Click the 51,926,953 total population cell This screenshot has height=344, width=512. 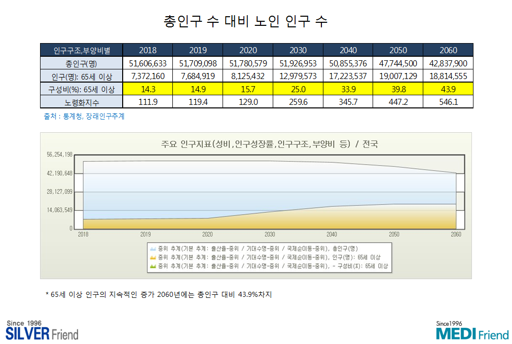pyautogui.click(x=298, y=63)
